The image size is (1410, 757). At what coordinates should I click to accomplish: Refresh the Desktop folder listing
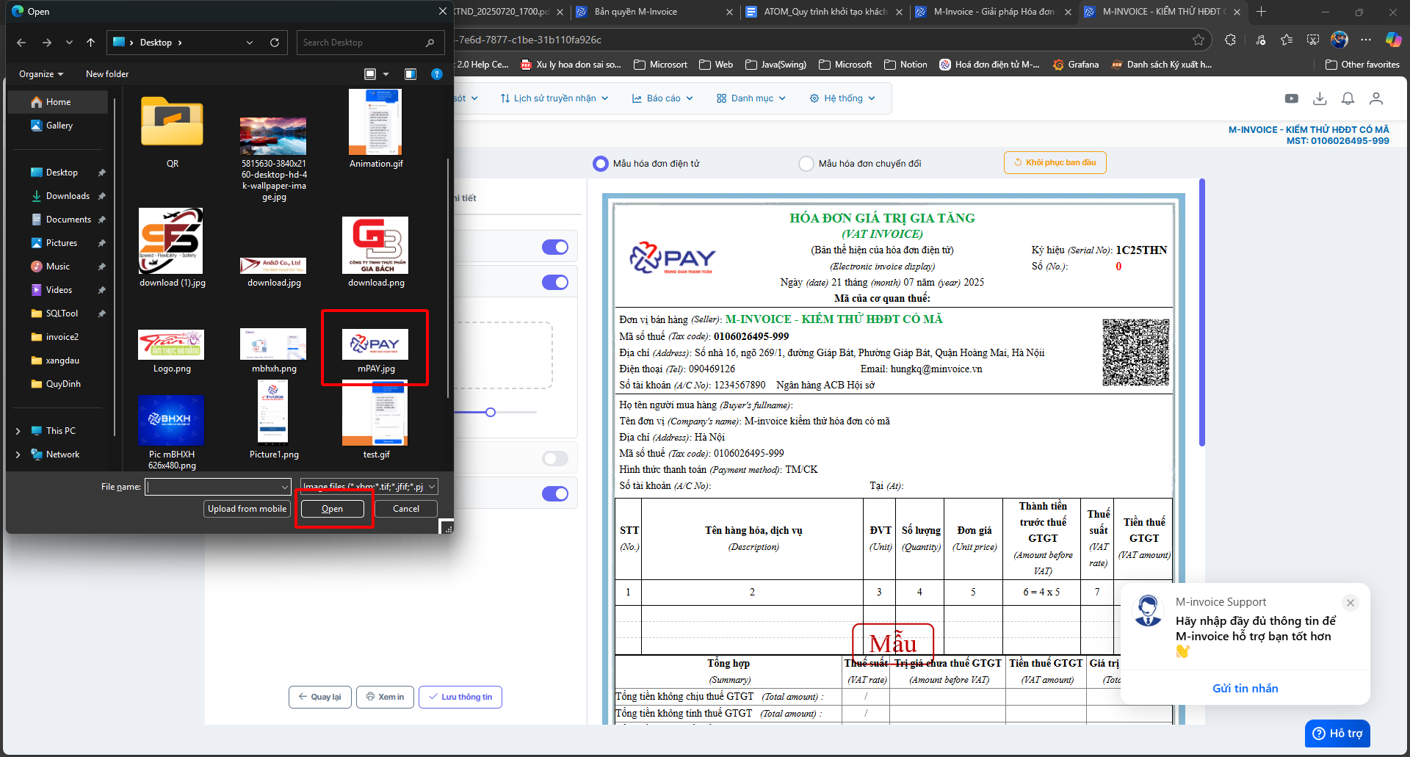[x=275, y=43]
